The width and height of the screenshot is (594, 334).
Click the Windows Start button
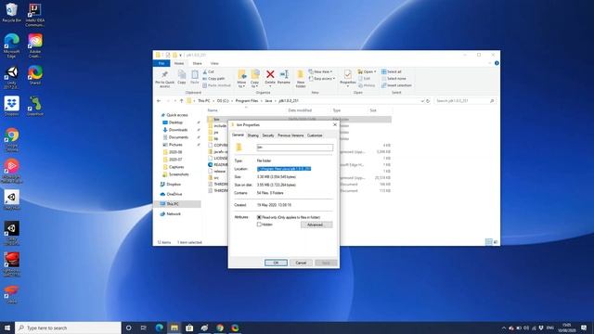(x=7, y=328)
